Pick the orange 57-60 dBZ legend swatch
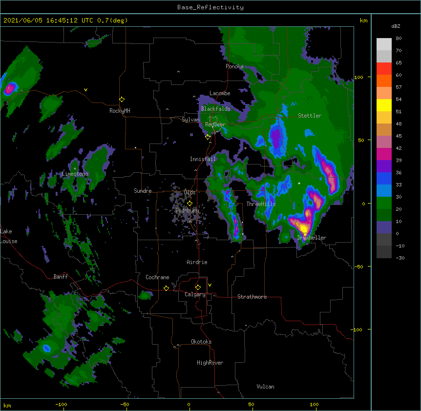This screenshot has height=411, width=421. [384, 81]
